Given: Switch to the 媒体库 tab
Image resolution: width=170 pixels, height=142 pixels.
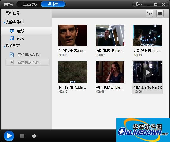Looking at the screenshot, I should (53, 4).
